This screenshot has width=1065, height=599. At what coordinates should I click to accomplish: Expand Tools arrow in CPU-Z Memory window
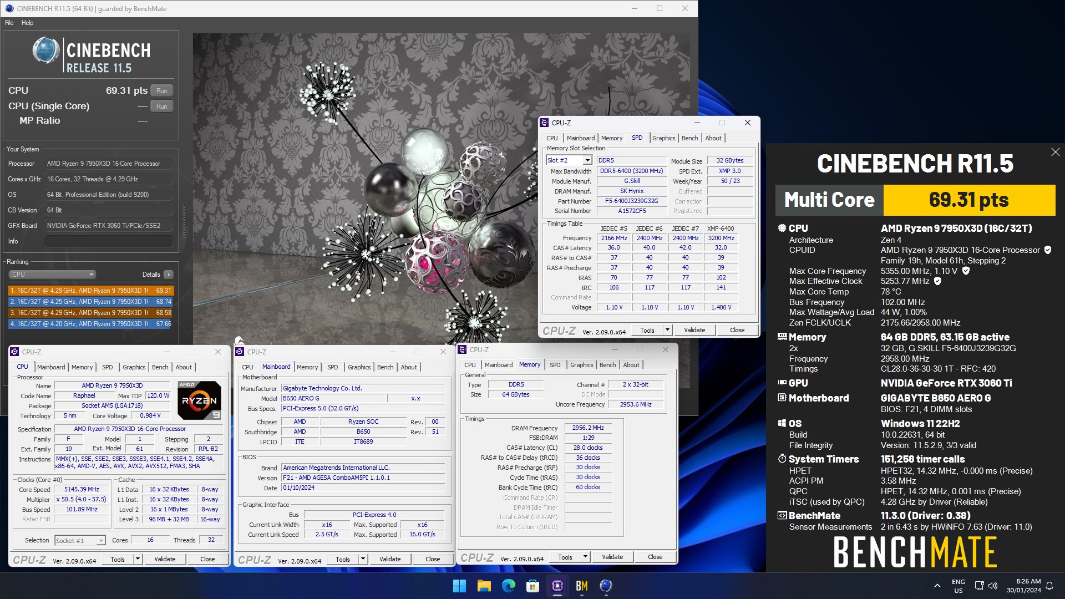tap(585, 557)
